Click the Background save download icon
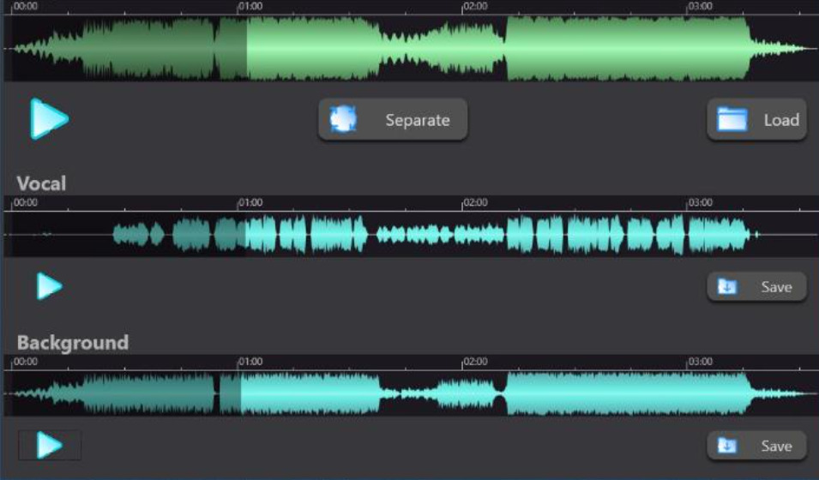 (x=727, y=446)
